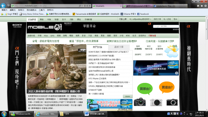The width and height of the screenshot is (208, 117).
Task: Switch to the Word document taskbar button
Action: pos(95,114)
